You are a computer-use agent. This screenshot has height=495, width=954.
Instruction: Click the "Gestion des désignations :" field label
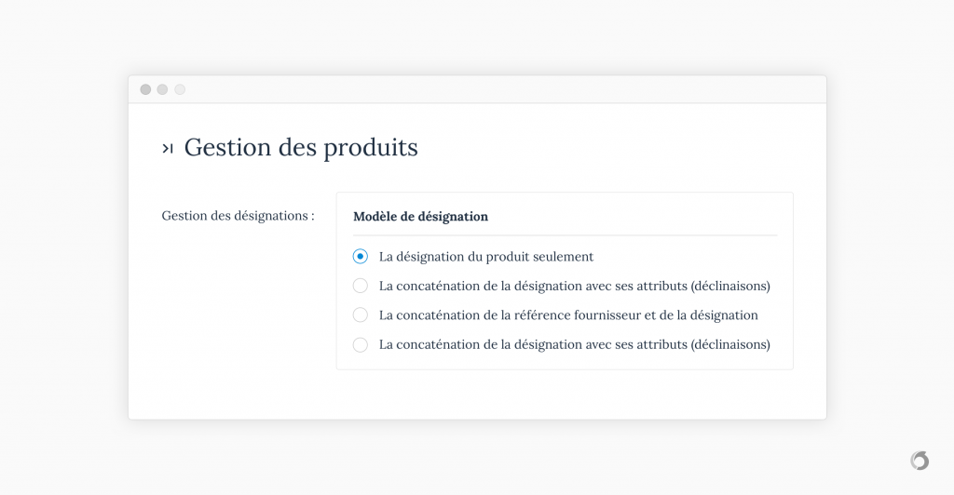238,216
